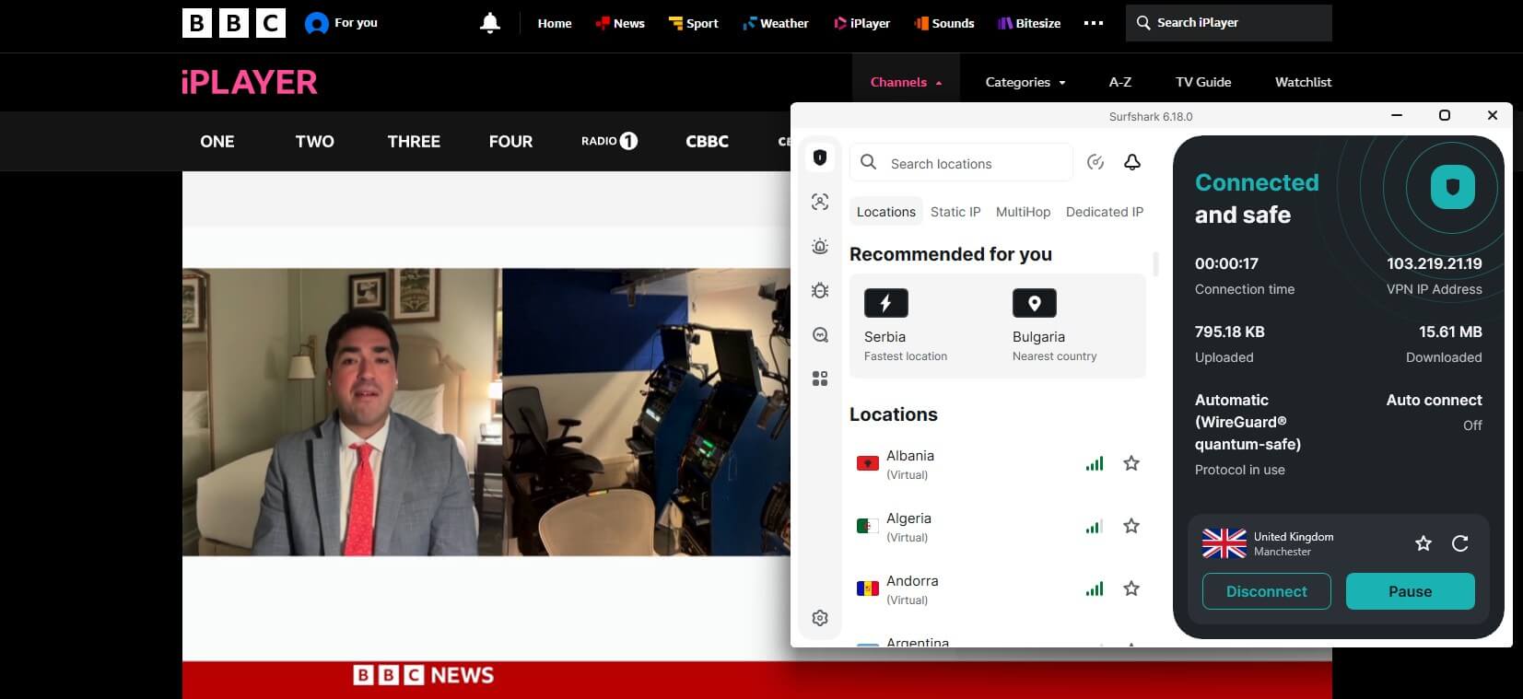Open Surfshark Alert siren icon in sidebar

820,246
